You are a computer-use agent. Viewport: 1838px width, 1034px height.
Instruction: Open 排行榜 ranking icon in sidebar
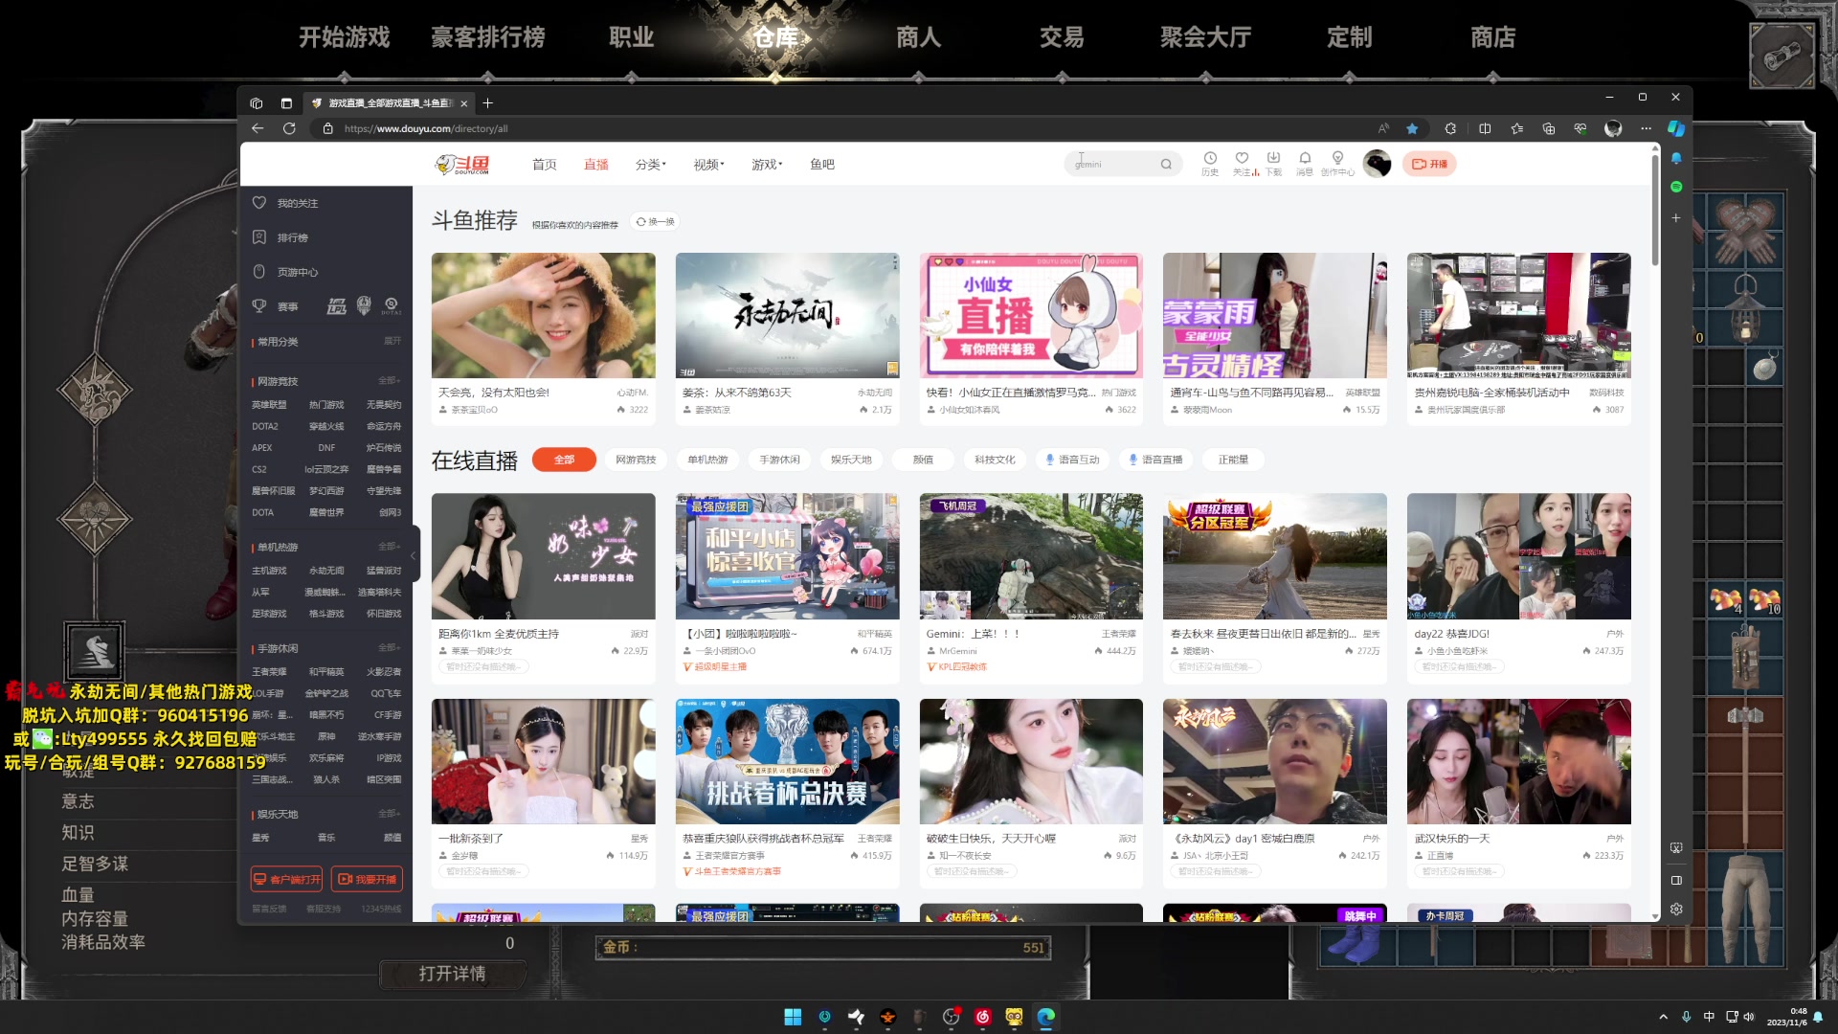[x=258, y=237]
